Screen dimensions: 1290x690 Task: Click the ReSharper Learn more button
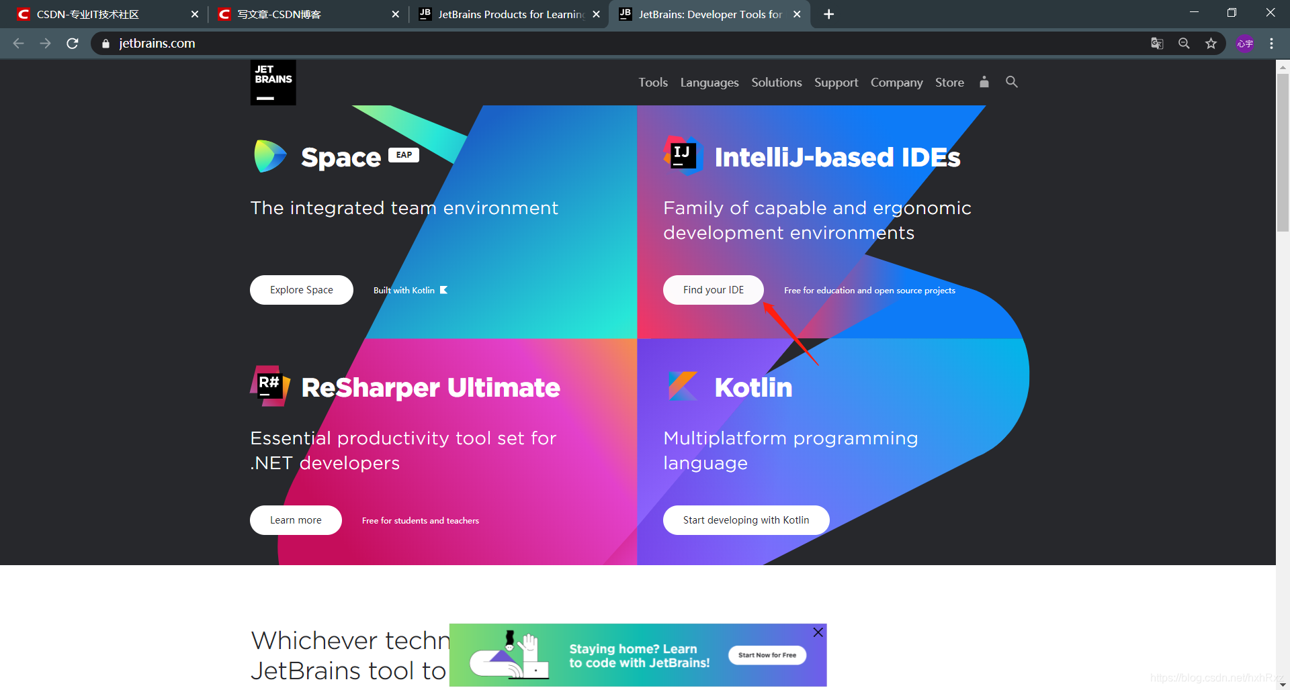tap(296, 520)
